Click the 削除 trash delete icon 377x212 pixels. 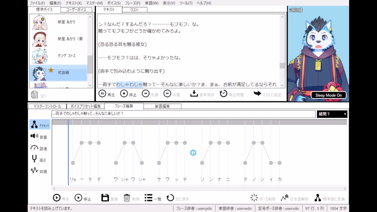tap(127, 198)
